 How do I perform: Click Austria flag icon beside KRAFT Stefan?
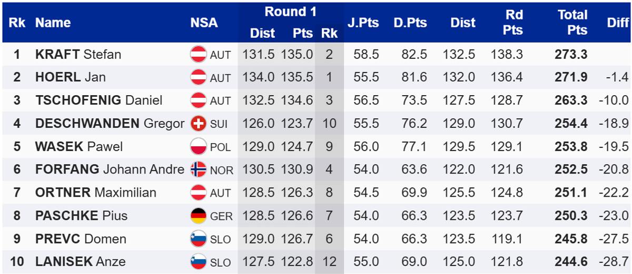coord(198,54)
